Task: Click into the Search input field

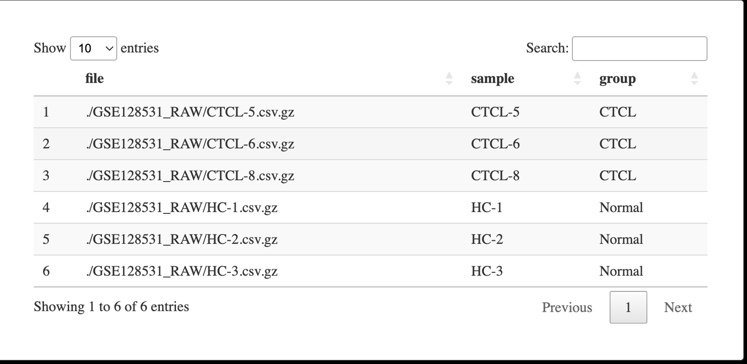Action: coord(639,48)
